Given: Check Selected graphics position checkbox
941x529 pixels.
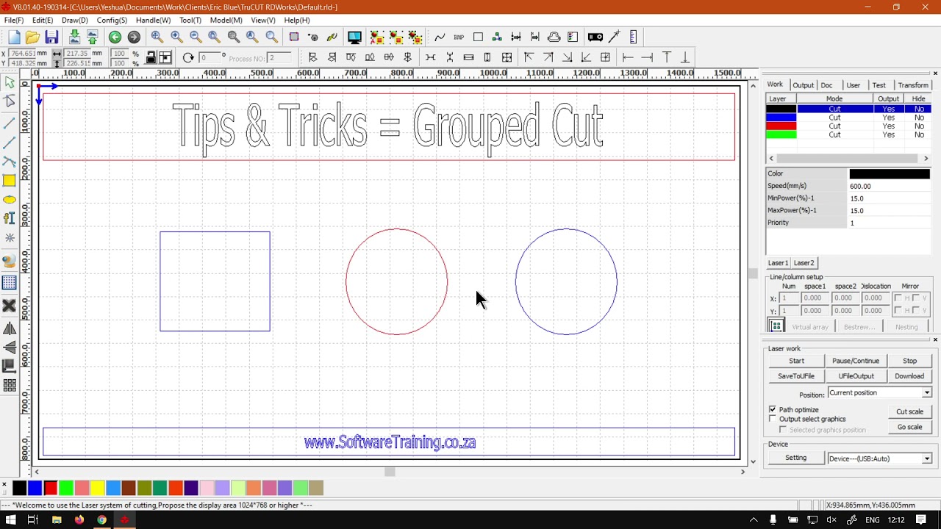Looking at the screenshot, I should [783, 430].
